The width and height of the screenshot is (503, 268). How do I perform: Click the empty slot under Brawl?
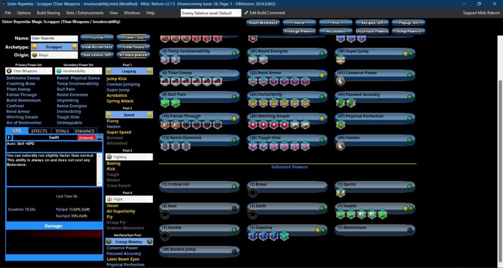point(254,192)
